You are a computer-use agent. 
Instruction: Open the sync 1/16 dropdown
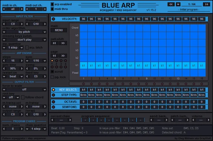pos(36,60)
